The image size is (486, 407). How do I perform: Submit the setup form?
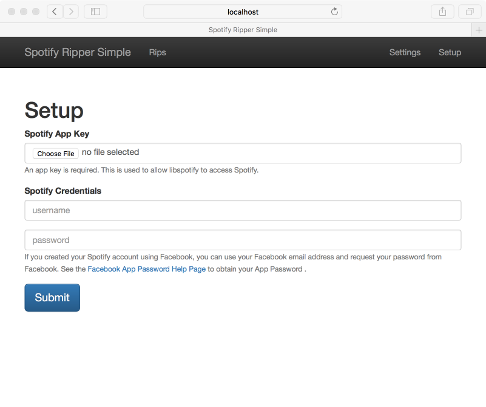point(52,298)
